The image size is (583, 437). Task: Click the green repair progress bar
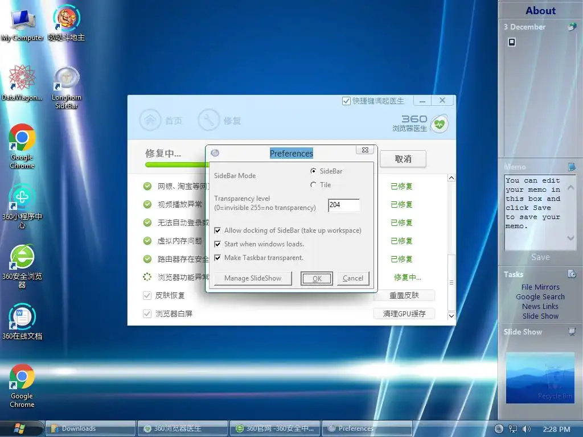(177, 164)
